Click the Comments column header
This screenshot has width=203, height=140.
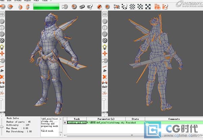(174, 119)
